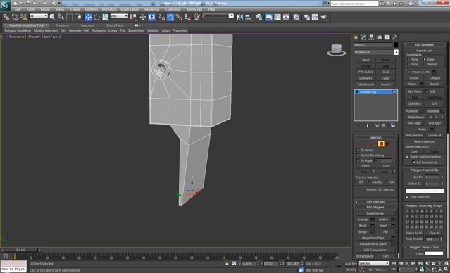Viewport: 450px width, 273px height.
Task: Open the selection filter All dropdown
Action: (39, 16)
